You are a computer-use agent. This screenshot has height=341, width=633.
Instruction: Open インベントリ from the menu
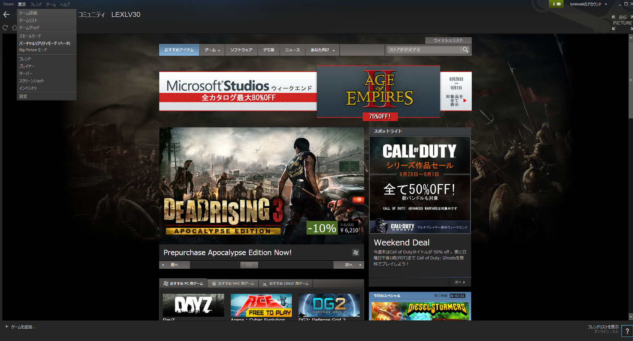point(46,88)
